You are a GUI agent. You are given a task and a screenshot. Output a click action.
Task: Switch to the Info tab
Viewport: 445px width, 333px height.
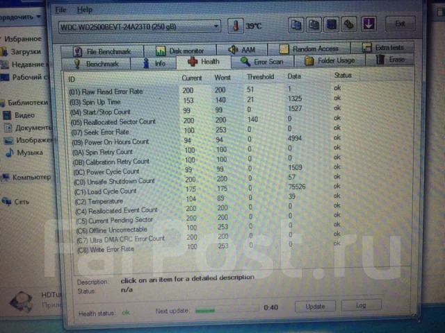point(154,63)
